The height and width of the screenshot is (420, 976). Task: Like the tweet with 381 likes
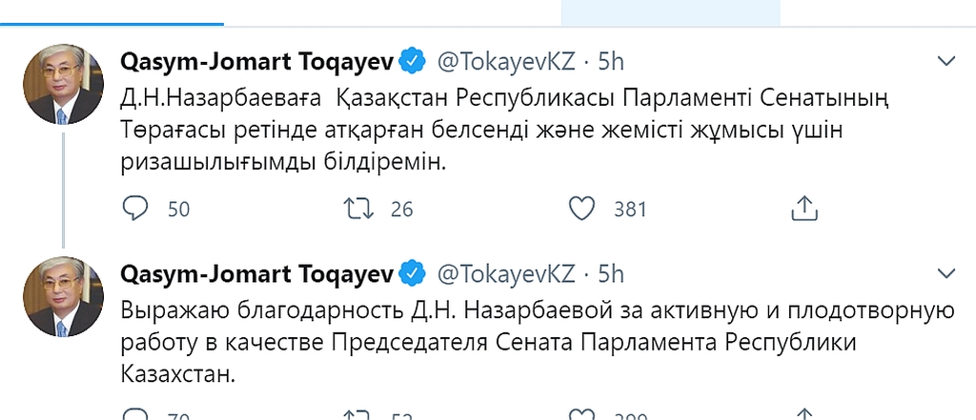(x=581, y=208)
